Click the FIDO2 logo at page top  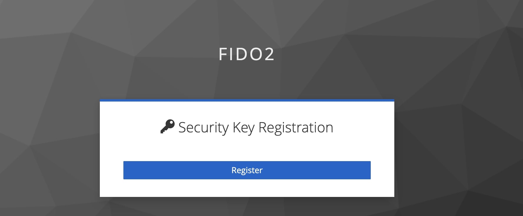coord(247,54)
